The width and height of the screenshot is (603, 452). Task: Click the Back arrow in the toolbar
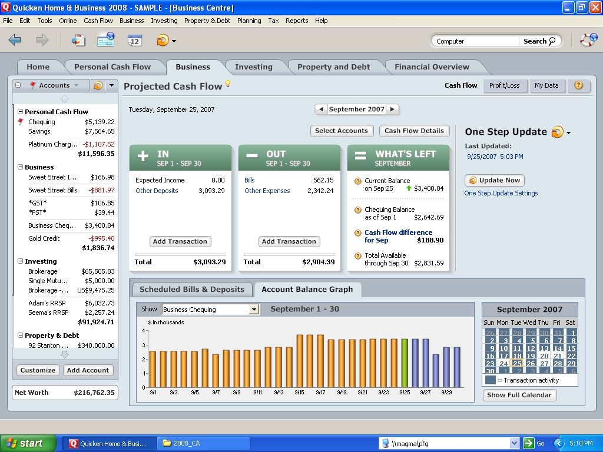pyautogui.click(x=15, y=40)
